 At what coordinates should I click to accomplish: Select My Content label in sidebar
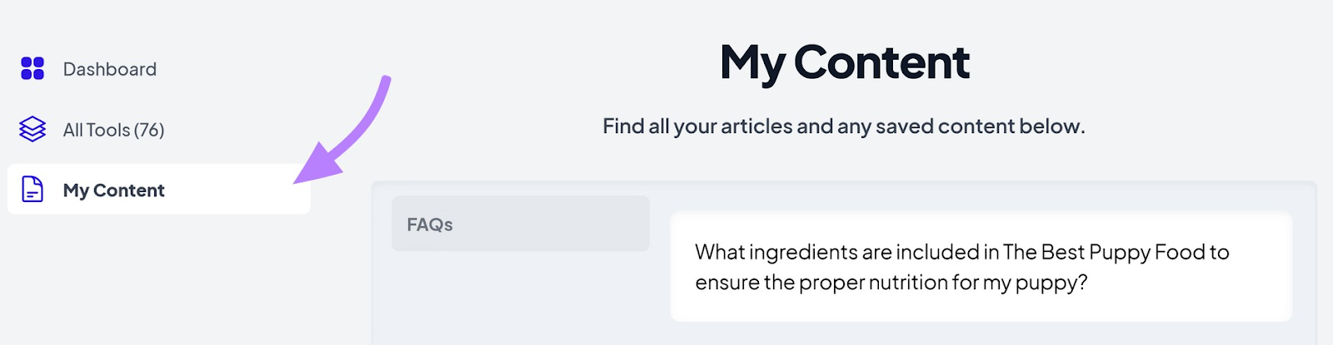coord(114,190)
